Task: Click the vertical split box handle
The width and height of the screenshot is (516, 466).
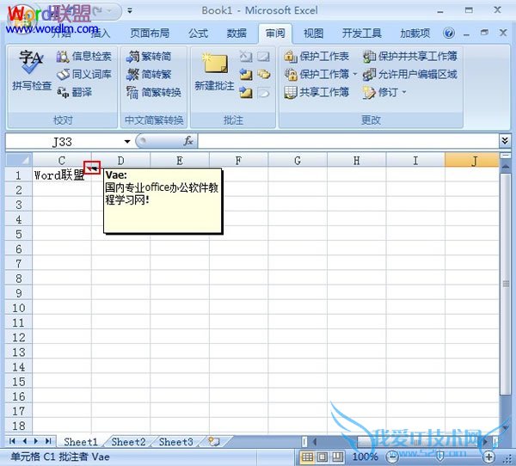Action: tap(505, 155)
